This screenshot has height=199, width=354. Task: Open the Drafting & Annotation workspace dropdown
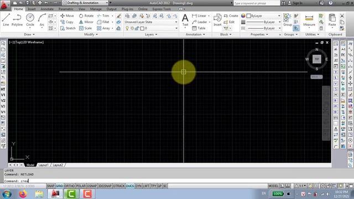coord(85,3)
